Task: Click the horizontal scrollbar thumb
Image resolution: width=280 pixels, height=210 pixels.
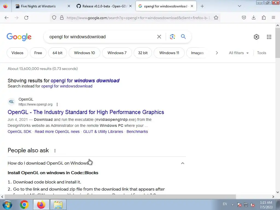Action: tap(120, 197)
